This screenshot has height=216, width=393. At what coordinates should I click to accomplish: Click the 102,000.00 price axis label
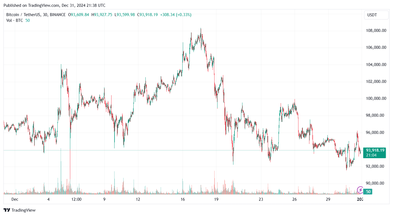coord(376,82)
